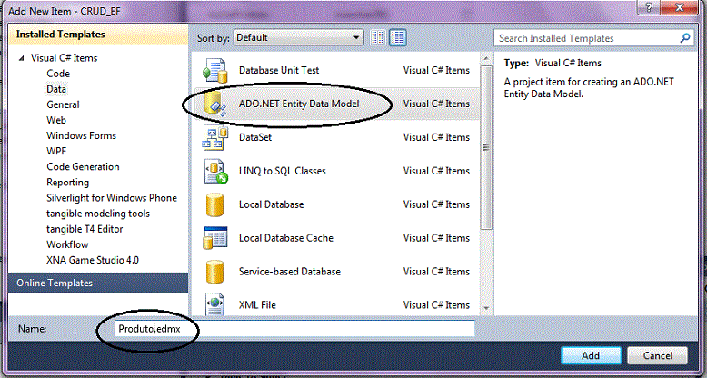
Task: Click the Service-based Database icon
Action: 214,272
